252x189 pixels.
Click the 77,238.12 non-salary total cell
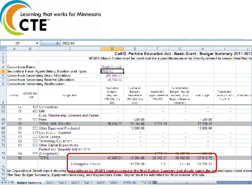(x=202, y=124)
